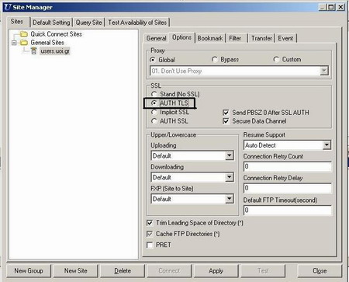
Task: Open the FXP (Site to Site) dropdown
Action: tap(229, 199)
